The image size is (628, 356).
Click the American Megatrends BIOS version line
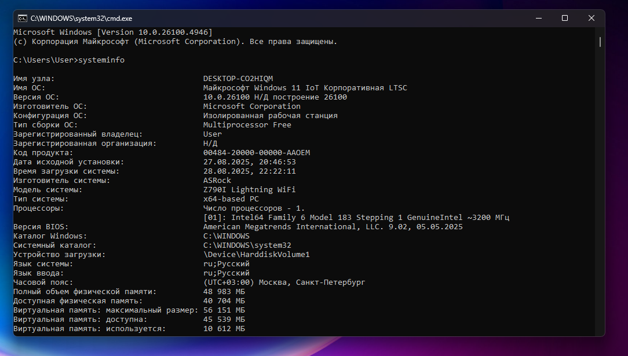pyautogui.click(x=333, y=227)
